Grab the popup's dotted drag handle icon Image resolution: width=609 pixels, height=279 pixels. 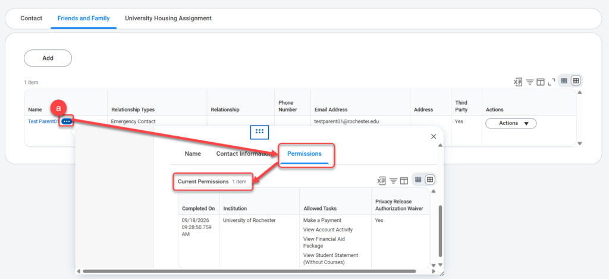[x=259, y=131]
